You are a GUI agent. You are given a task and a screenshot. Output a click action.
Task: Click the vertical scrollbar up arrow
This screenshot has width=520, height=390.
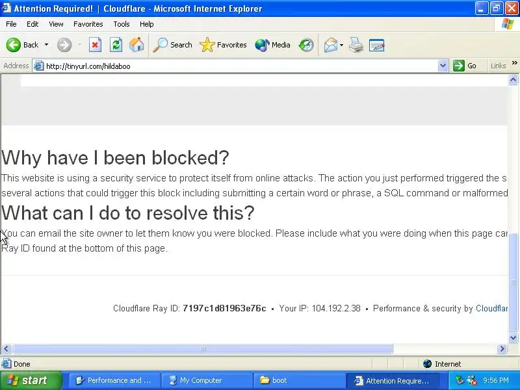click(513, 79)
